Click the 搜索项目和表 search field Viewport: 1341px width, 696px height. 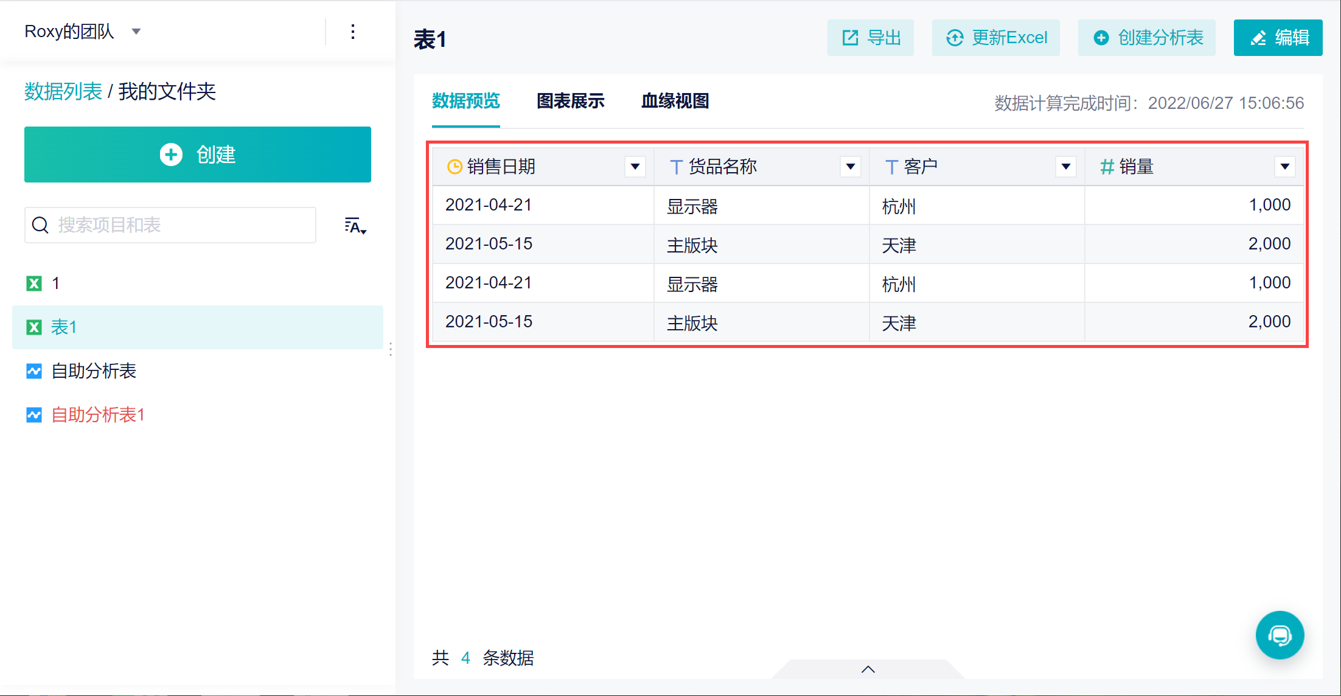pos(170,225)
